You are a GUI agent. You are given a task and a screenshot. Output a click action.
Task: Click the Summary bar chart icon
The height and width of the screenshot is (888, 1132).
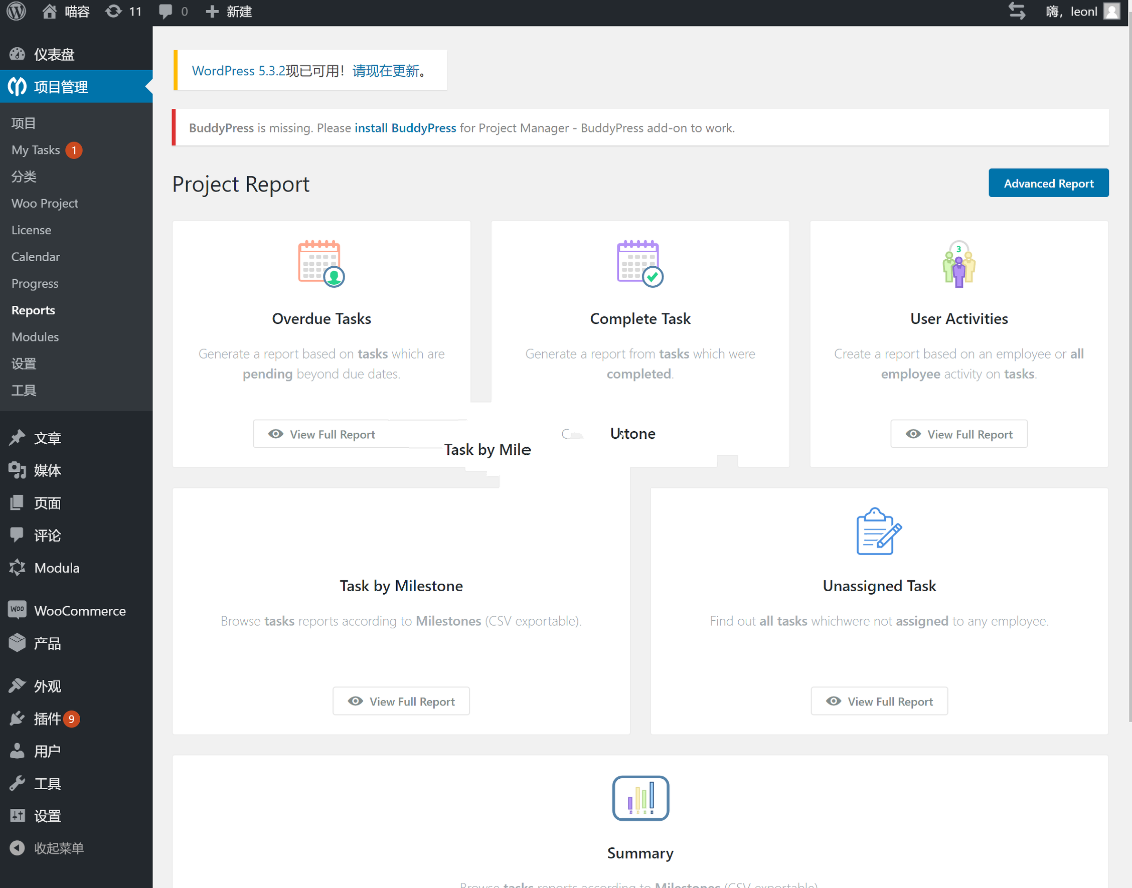[x=640, y=798]
